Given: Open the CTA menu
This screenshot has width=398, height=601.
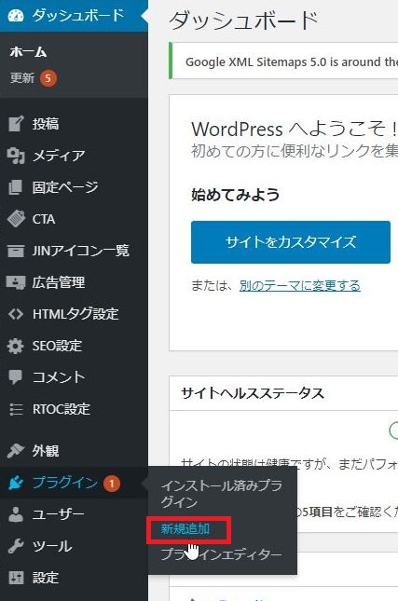Looking at the screenshot, I should click(74, 219).
